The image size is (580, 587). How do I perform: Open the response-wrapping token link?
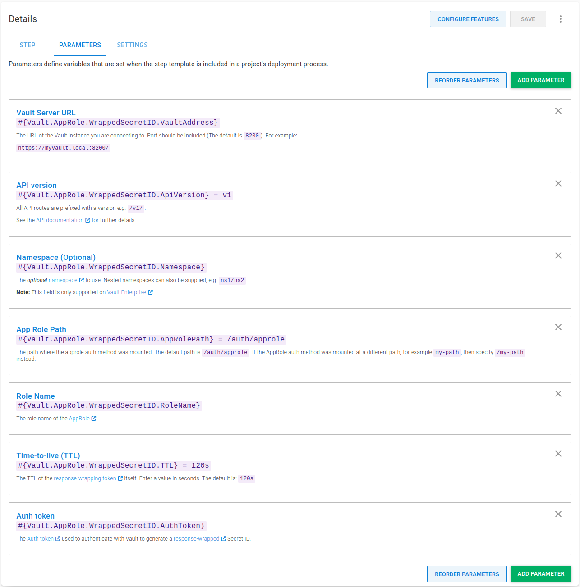[x=85, y=478]
